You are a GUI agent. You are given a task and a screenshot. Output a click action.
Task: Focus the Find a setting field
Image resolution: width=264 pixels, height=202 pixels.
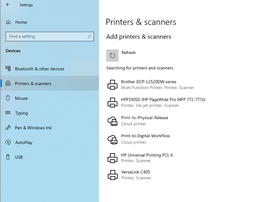50,37
